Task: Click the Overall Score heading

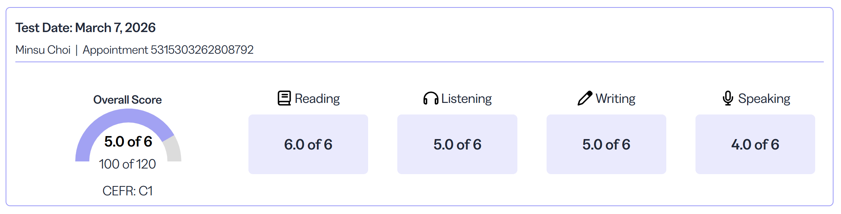Action: click(128, 100)
